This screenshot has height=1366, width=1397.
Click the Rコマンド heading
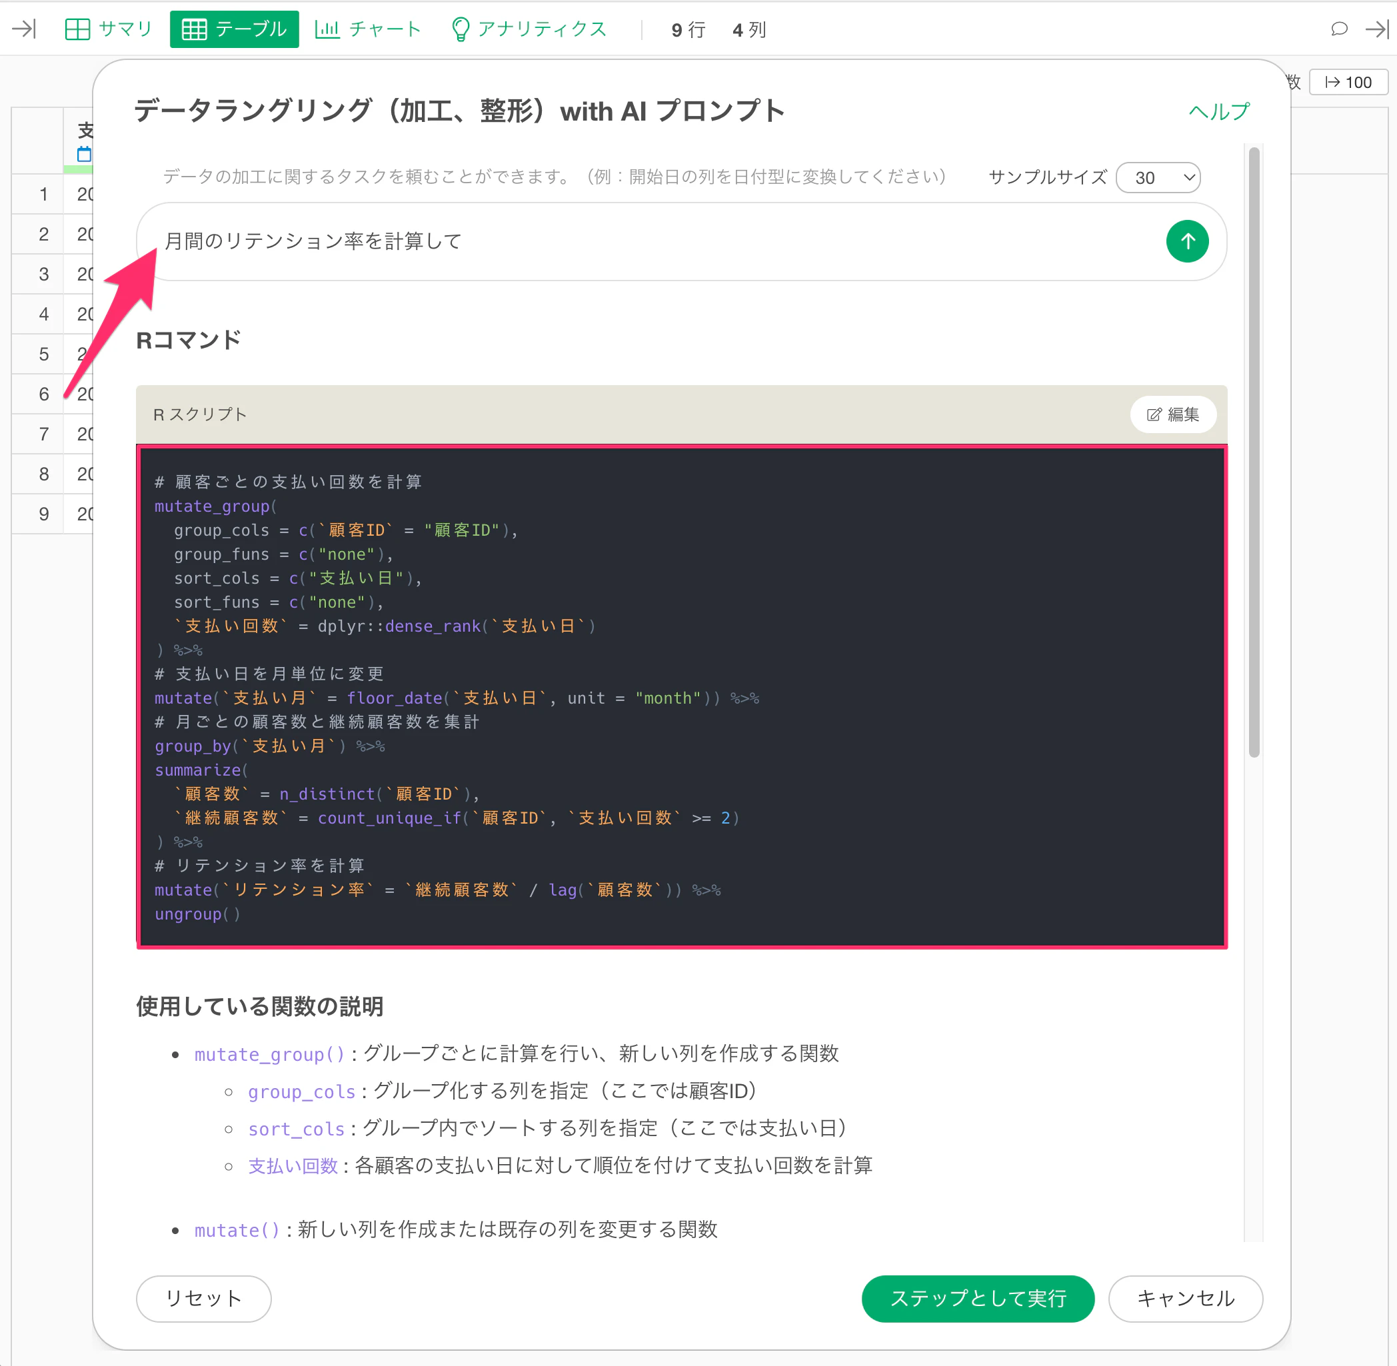[189, 340]
